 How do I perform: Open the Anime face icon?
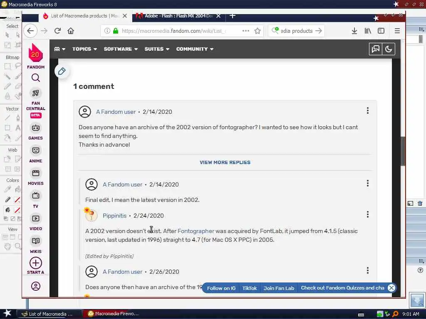point(36,150)
